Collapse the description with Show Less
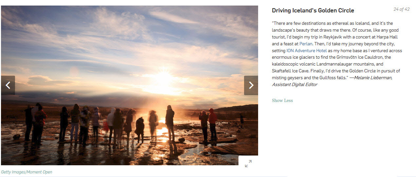The width and height of the screenshot is (416, 177). 282,100
